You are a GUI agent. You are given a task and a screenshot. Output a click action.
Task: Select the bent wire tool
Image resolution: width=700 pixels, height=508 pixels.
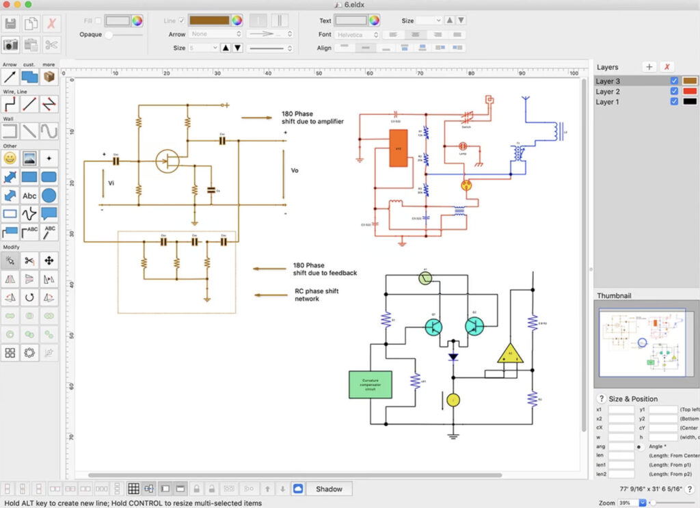(x=10, y=105)
